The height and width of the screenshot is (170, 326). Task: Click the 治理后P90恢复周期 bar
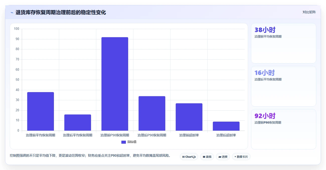[152, 113]
